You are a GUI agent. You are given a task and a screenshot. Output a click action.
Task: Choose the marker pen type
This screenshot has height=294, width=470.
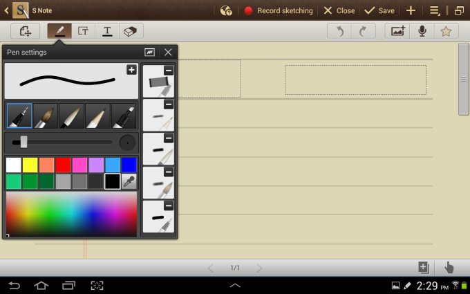(124, 116)
